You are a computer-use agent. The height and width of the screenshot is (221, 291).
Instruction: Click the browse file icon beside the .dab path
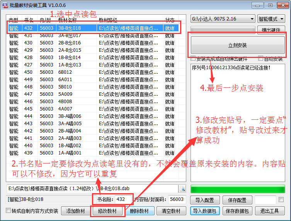click(x=182, y=189)
